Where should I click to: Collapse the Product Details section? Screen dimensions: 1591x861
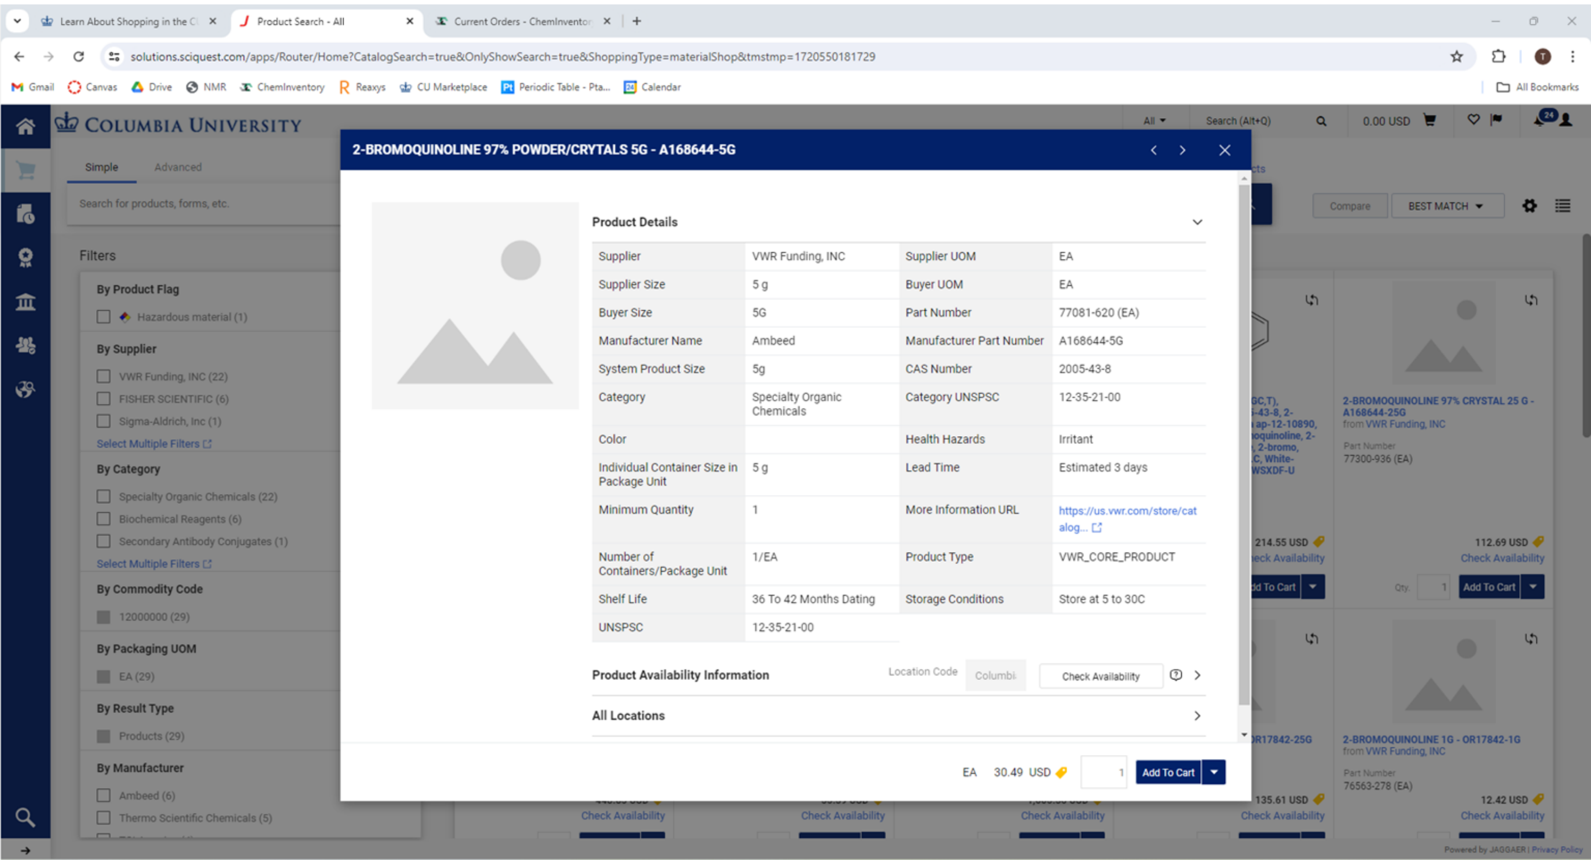click(1197, 222)
